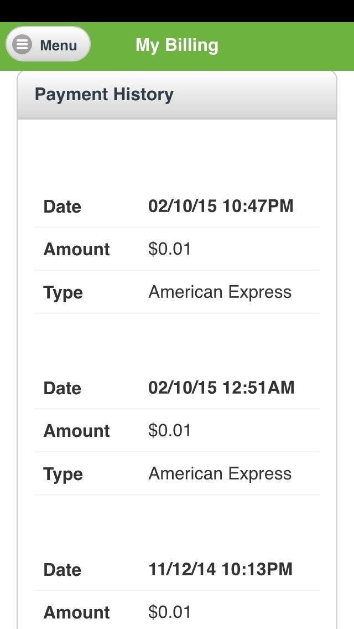Image resolution: width=354 pixels, height=629 pixels.
Task: Click Type label of the 12:51AM payment
Action: point(63,474)
